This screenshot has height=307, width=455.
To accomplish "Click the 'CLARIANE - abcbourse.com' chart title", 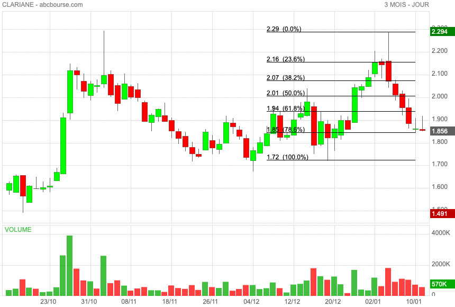I will coord(43,5).
